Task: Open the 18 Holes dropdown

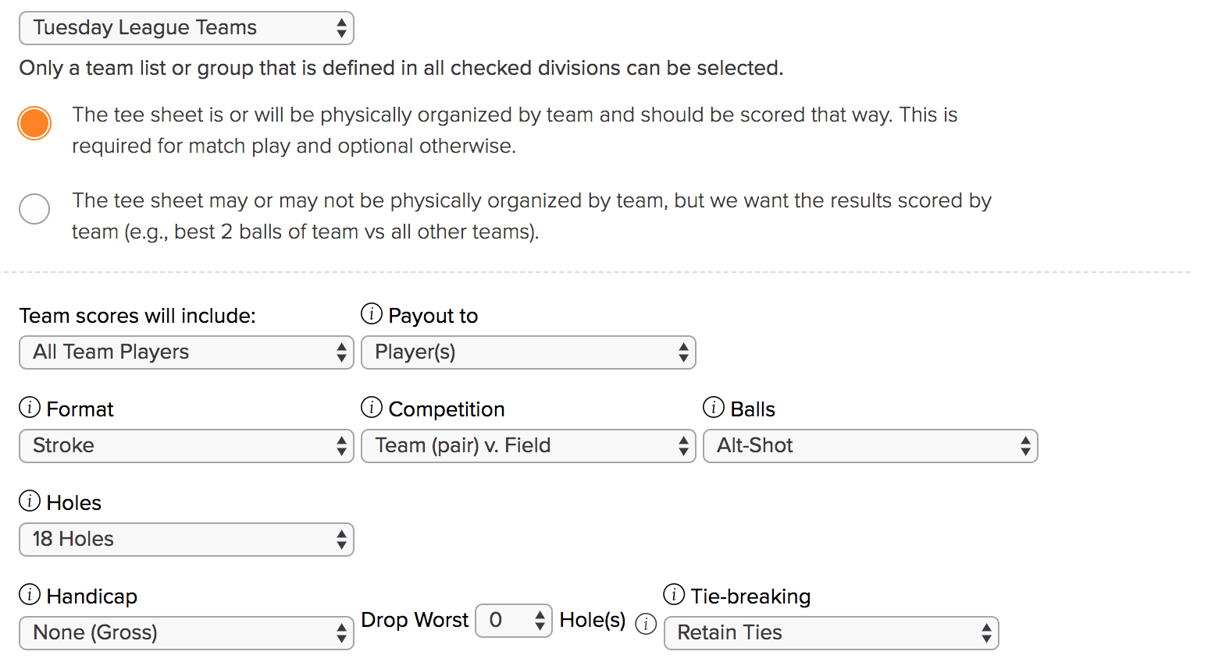Action: click(187, 540)
